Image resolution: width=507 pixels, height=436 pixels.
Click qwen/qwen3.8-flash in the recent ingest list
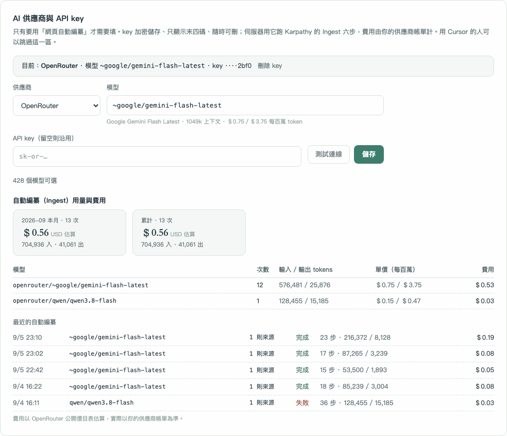pyautogui.click(x=102, y=403)
